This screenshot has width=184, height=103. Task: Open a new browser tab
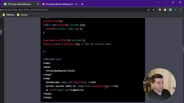tap(82, 4)
